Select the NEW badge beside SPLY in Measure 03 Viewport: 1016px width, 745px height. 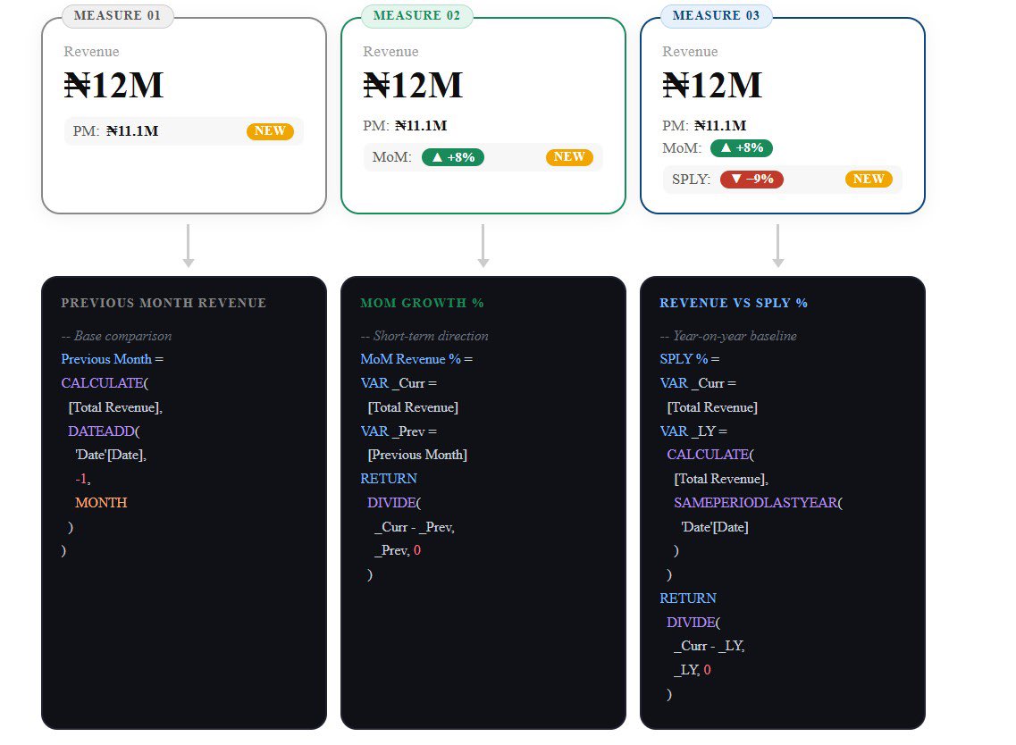pos(869,179)
